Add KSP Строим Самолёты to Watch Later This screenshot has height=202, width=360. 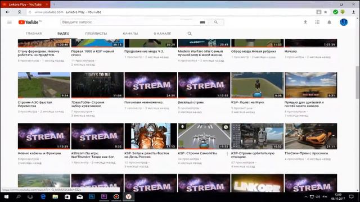[226, 127]
